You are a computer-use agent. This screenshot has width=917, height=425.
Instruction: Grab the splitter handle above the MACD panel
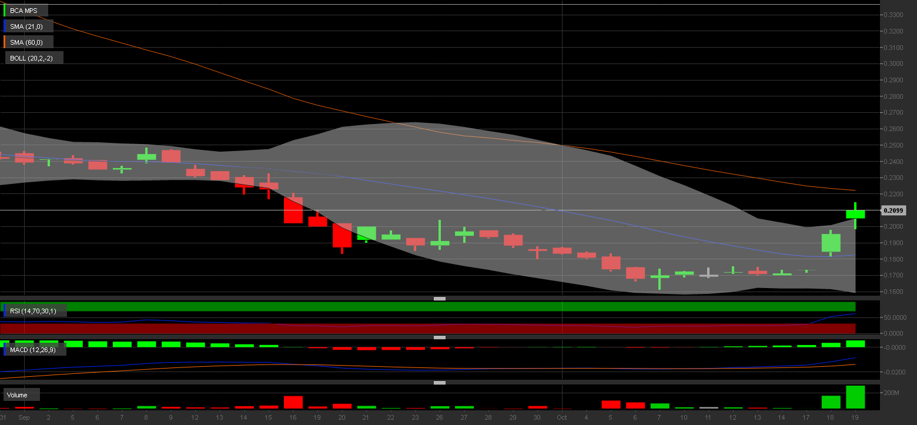440,337
